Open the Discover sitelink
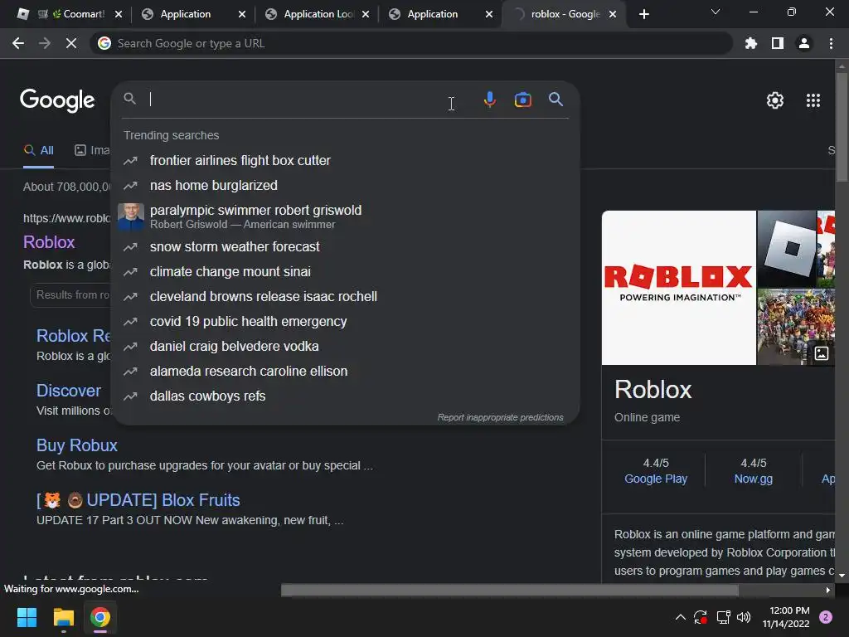The image size is (849, 637). pos(69,391)
